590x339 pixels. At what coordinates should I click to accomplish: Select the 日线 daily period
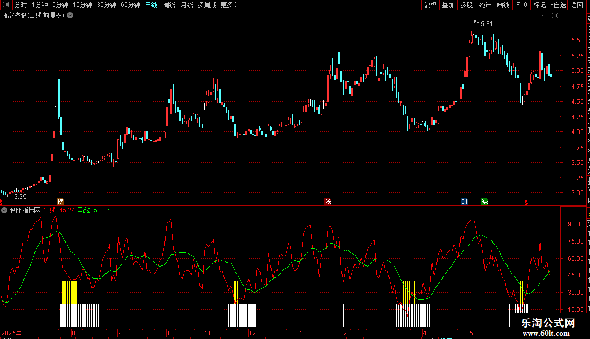[x=151, y=5]
